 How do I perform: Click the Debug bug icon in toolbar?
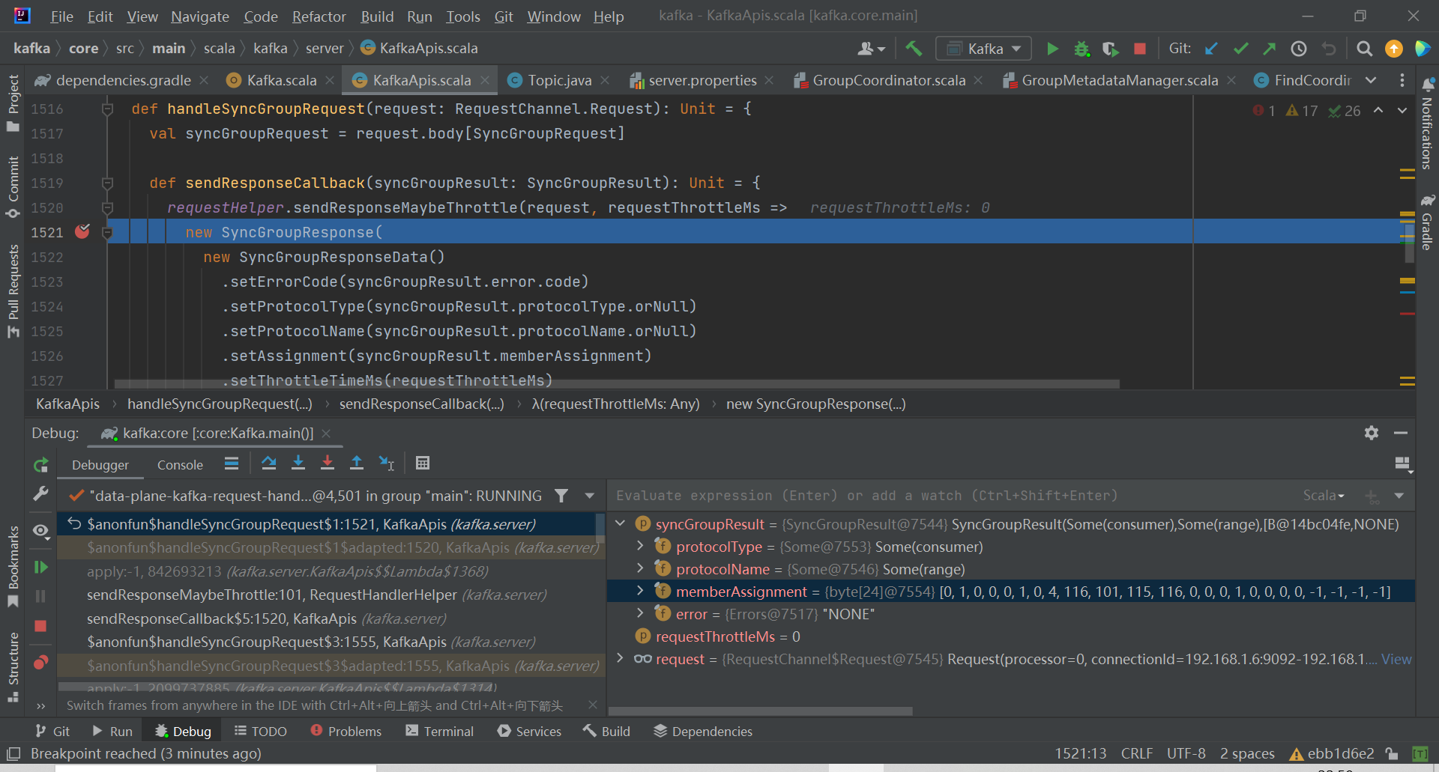pos(1081,49)
